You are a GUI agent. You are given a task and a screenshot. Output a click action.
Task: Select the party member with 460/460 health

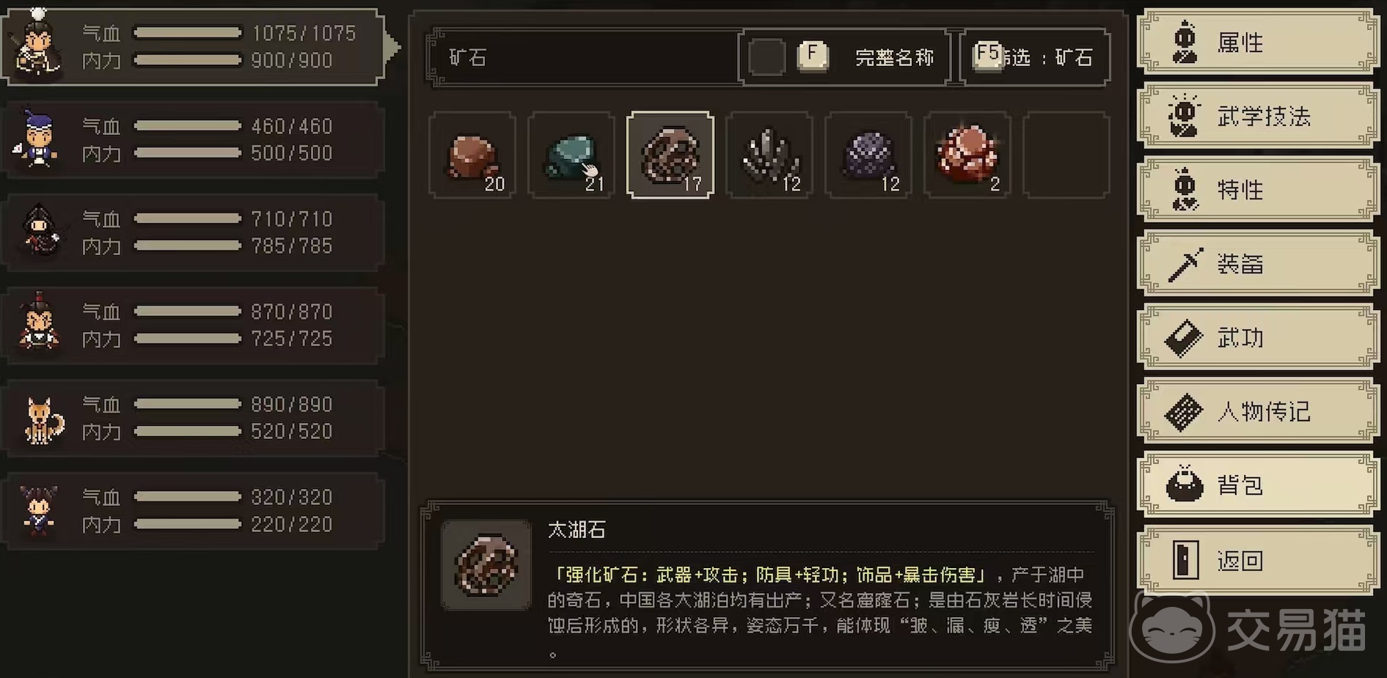point(194,139)
